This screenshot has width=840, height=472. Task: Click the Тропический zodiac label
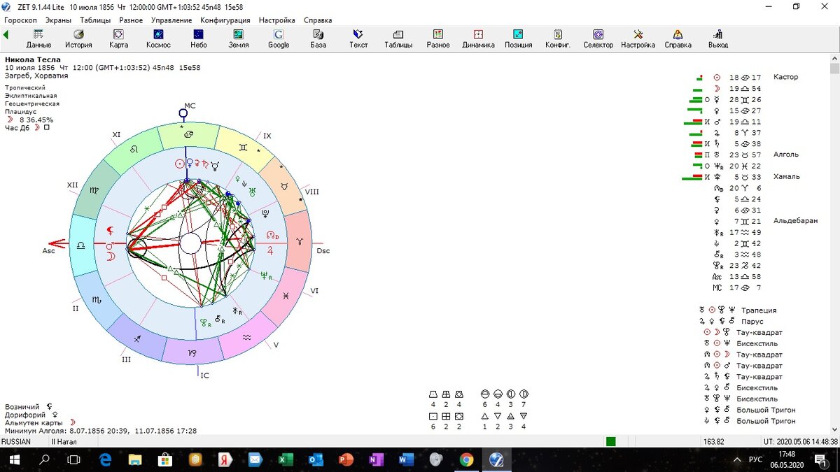click(26, 87)
